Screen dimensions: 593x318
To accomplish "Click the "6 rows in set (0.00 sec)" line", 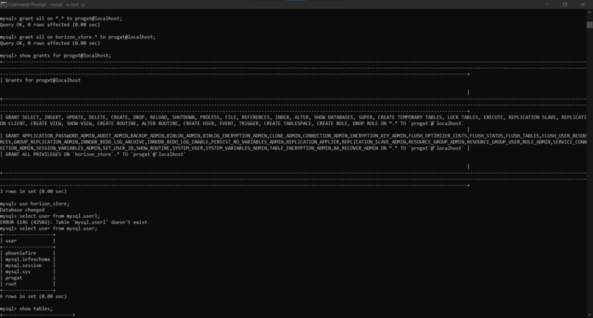I will [33, 297].
